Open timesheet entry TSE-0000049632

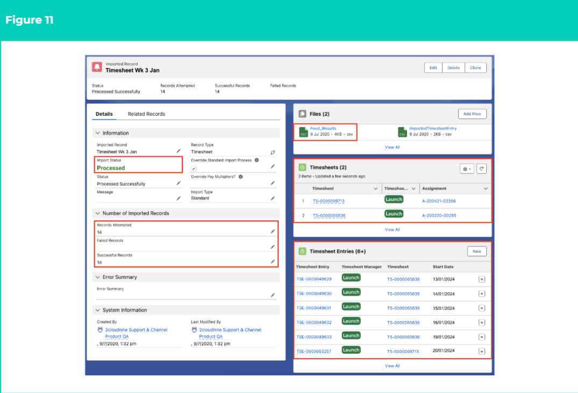(x=314, y=323)
